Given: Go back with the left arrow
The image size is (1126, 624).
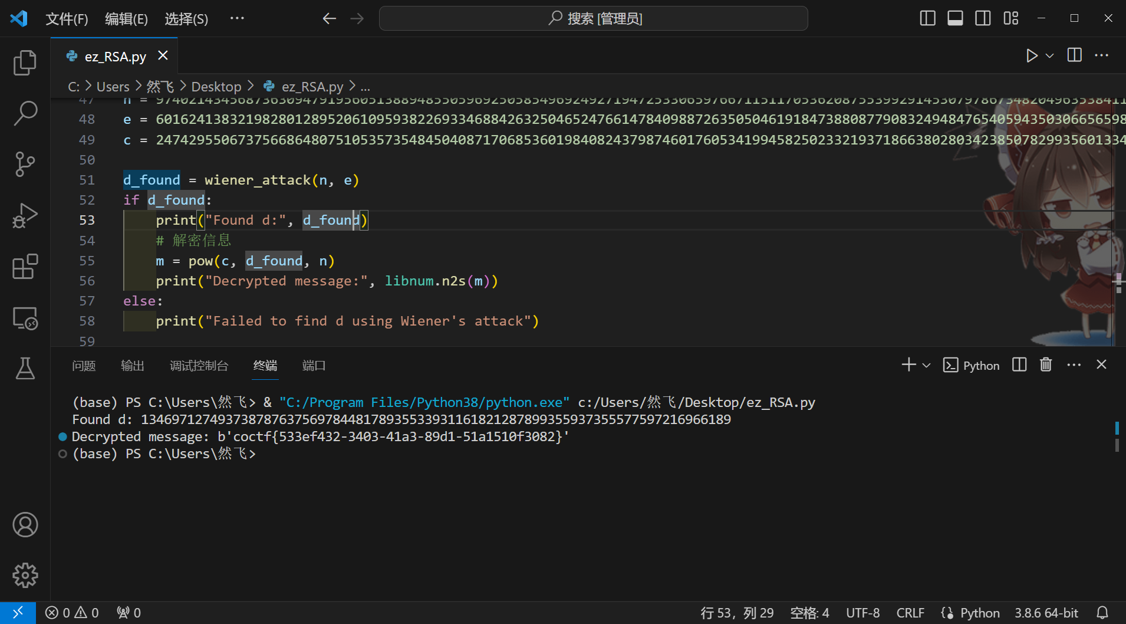Looking at the screenshot, I should pos(329,18).
